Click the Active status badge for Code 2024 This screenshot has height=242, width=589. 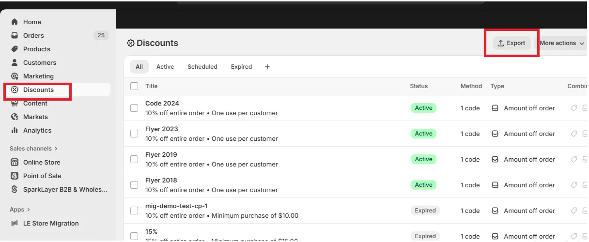coord(423,108)
